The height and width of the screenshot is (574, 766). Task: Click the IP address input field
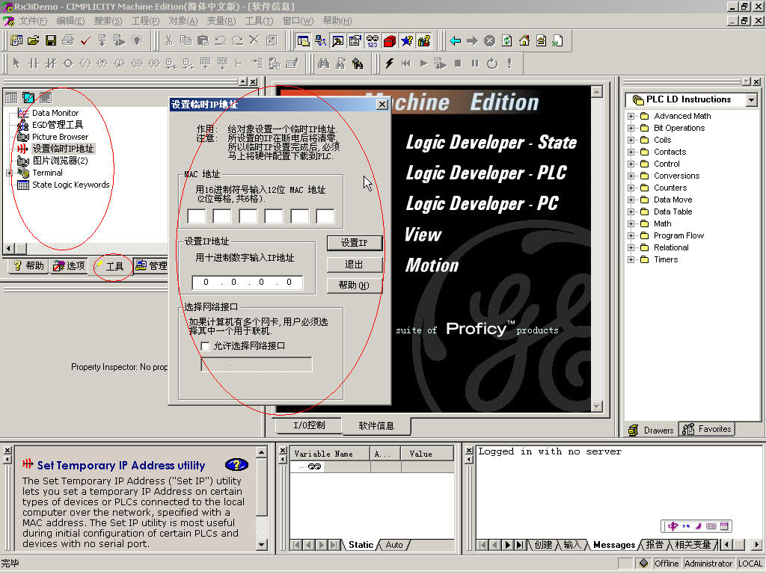point(247,282)
